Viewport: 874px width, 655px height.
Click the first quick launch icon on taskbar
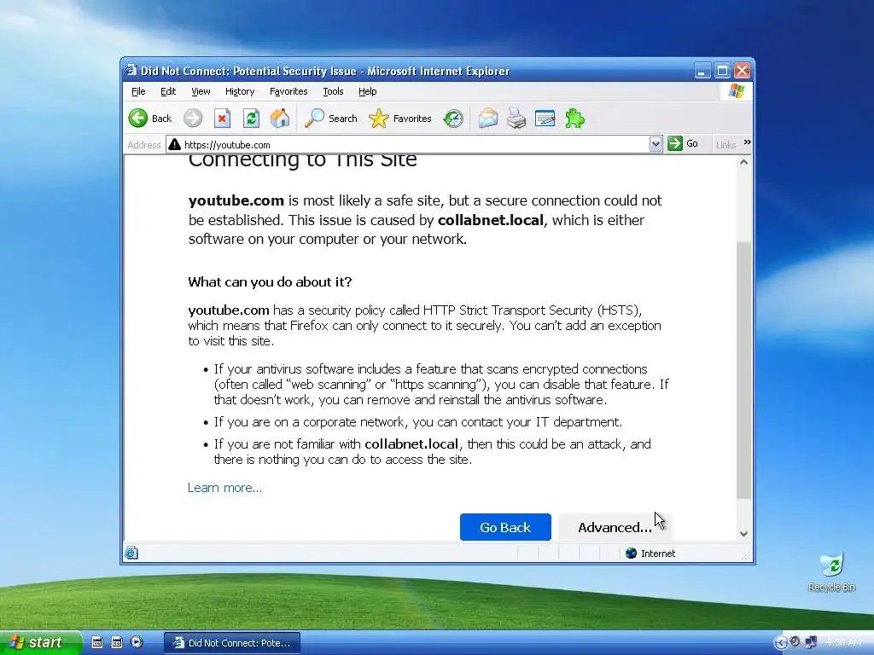click(x=97, y=642)
